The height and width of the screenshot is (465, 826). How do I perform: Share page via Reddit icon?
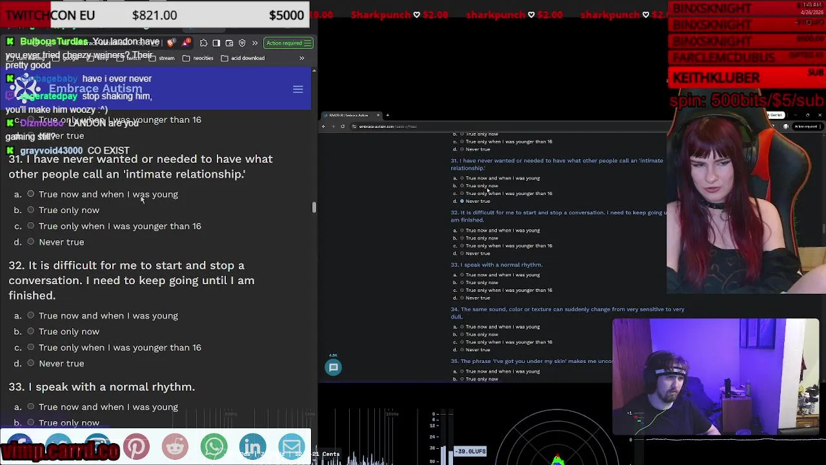[x=175, y=446]
